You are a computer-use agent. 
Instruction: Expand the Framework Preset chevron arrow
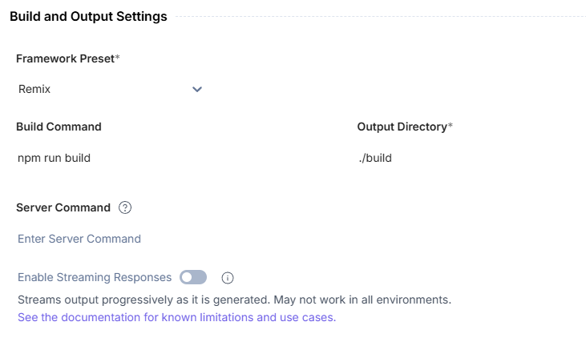click(x=197, y=89)
